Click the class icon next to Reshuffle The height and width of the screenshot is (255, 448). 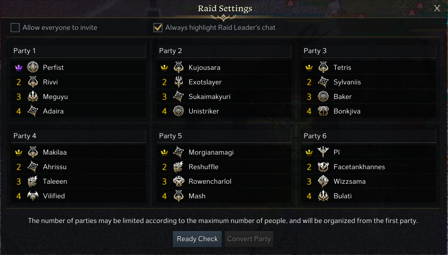tap(178, 167)
